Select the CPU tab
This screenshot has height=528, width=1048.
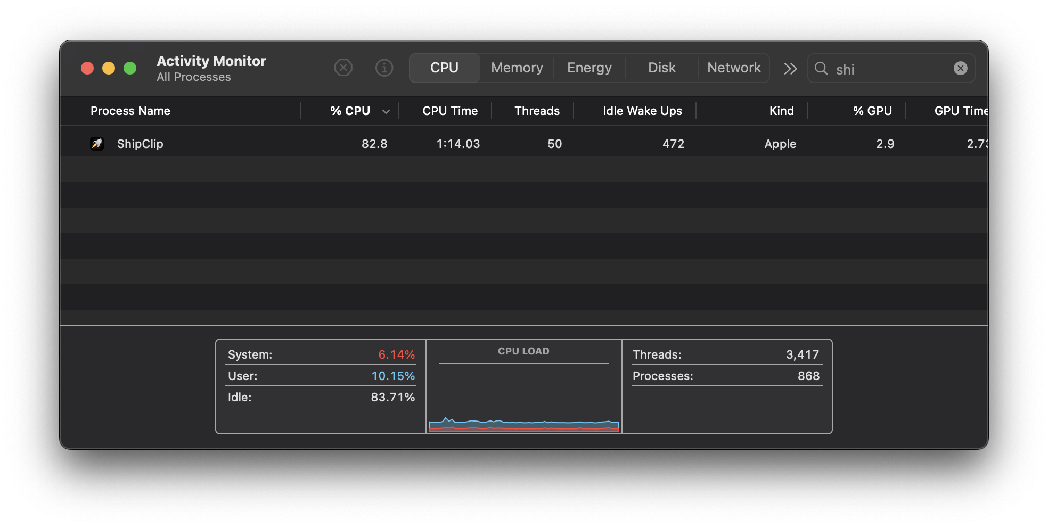tap(444, 68)
